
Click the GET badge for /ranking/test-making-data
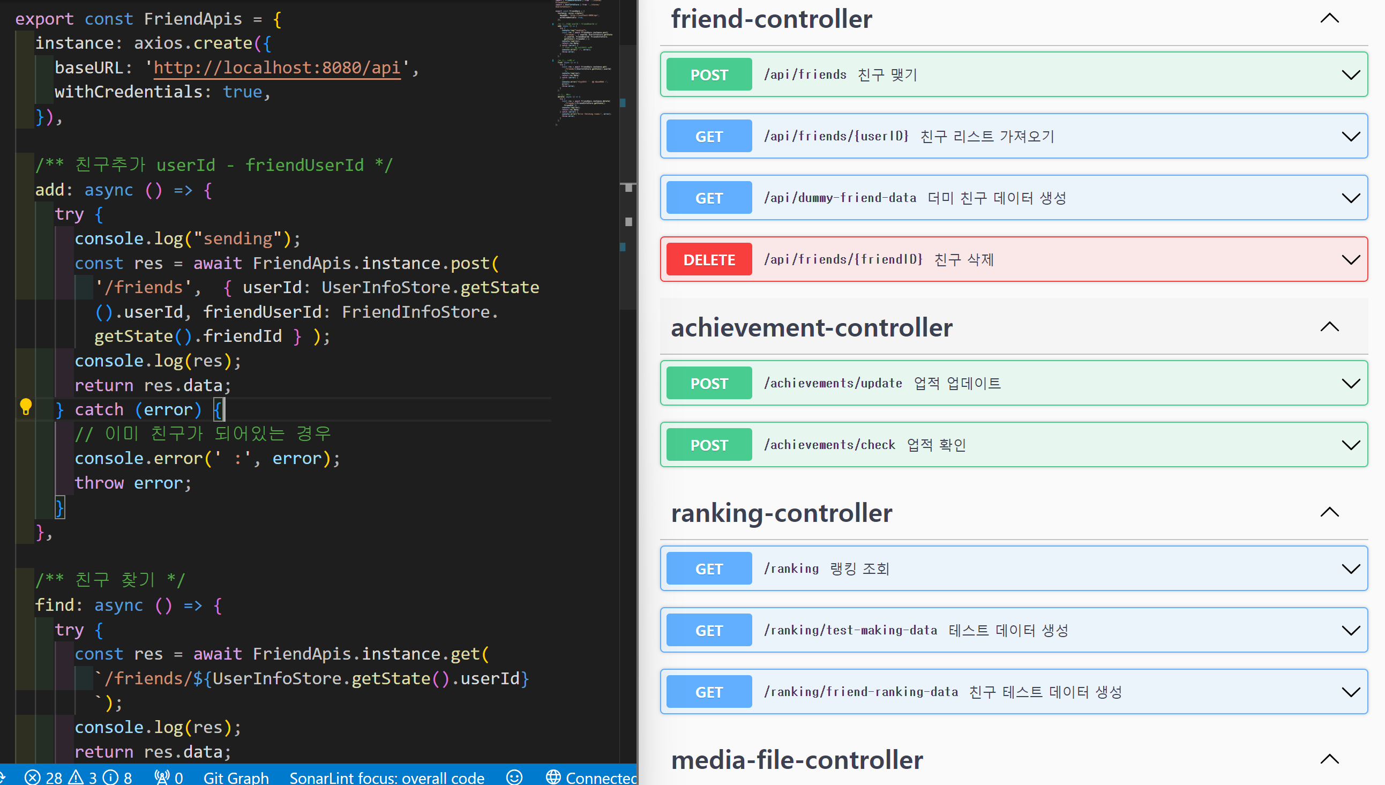click(x=709, y=630)
